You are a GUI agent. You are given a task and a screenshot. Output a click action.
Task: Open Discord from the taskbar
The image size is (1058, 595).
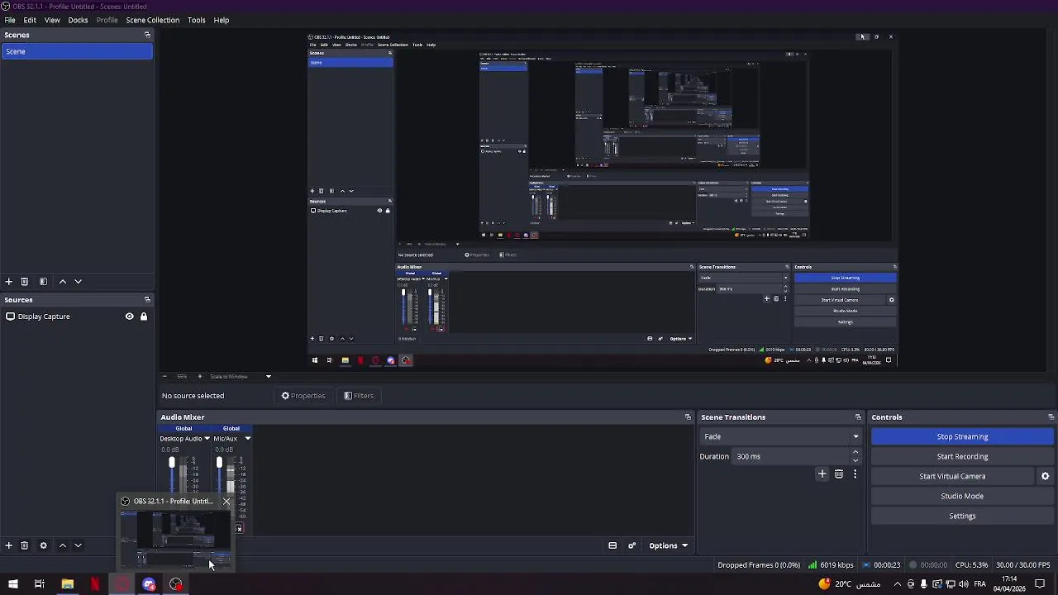pos(149,584)
